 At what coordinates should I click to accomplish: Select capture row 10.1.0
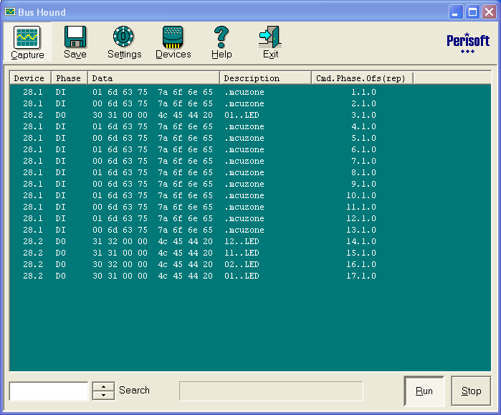click(x=250, y=195)
